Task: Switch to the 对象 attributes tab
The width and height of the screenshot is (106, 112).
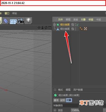Action: tap(69, 100)
